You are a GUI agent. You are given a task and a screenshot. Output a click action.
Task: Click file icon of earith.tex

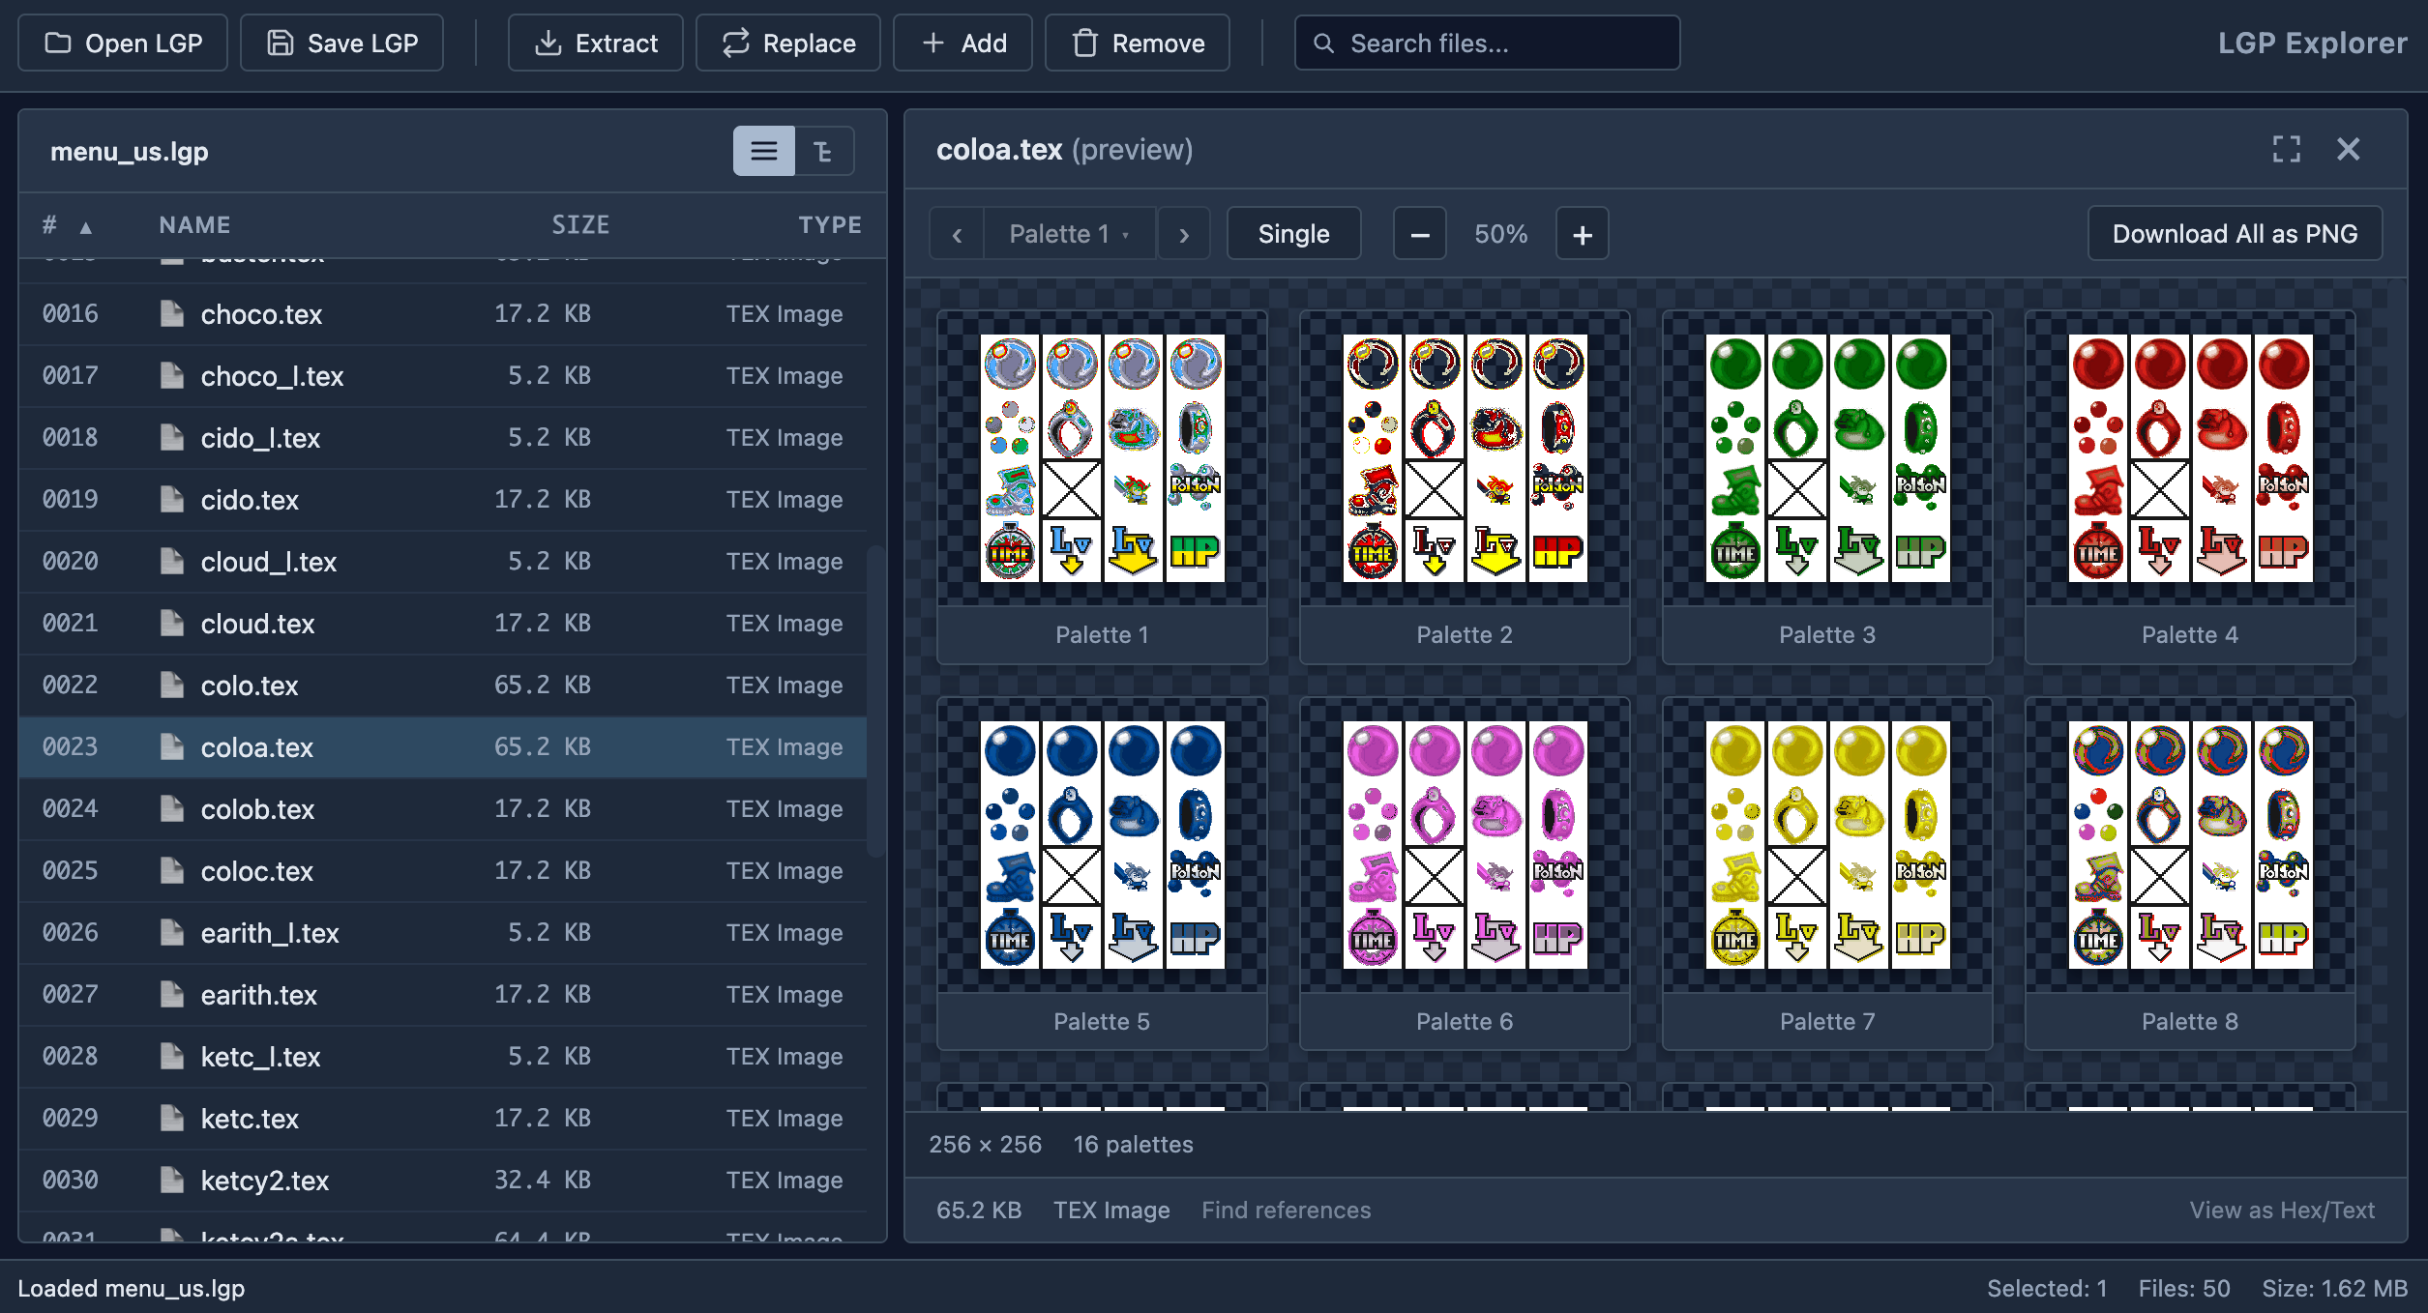tap(172, 994)
